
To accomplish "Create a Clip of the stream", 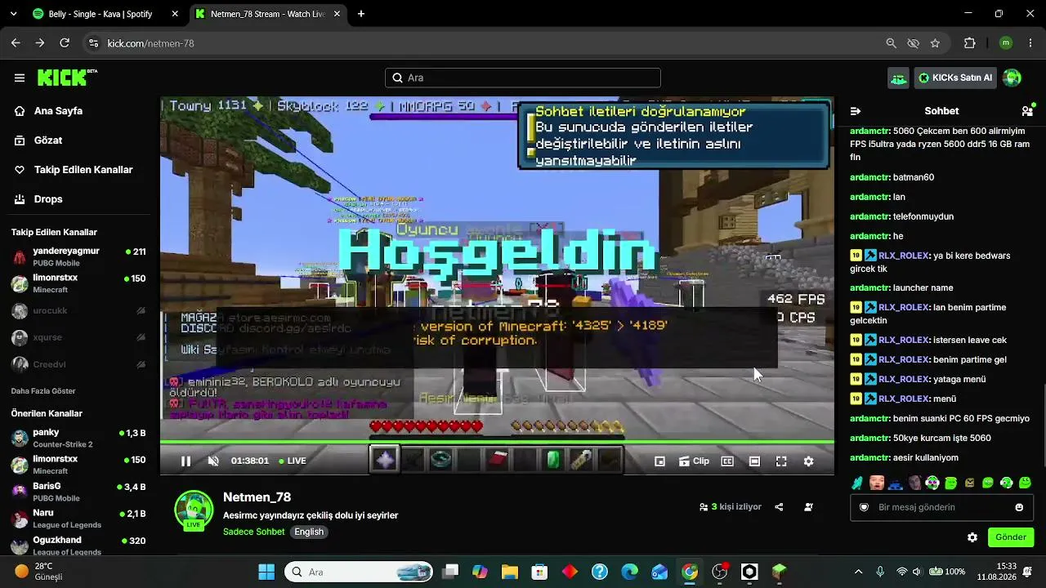I will [x=694, y=461].
